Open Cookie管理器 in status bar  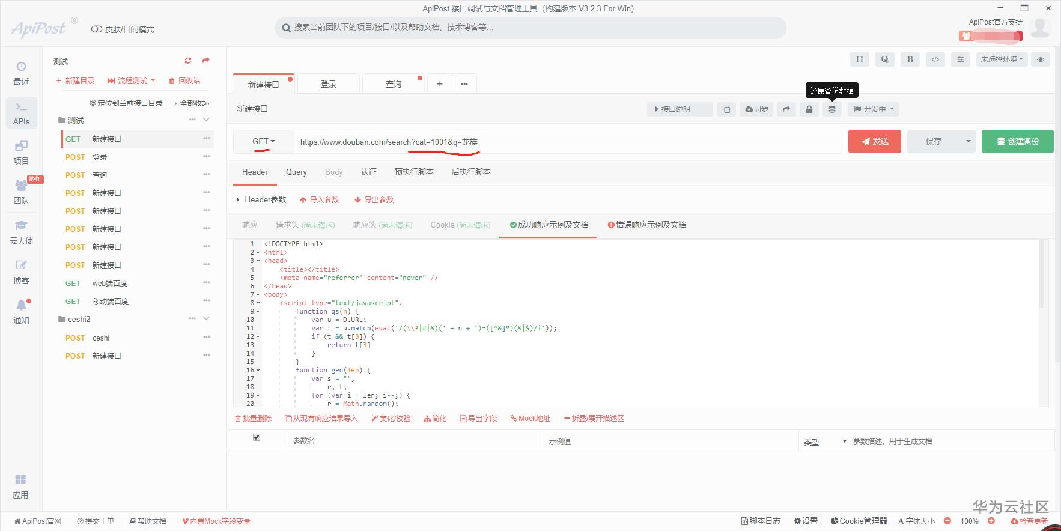coord(859,521)
